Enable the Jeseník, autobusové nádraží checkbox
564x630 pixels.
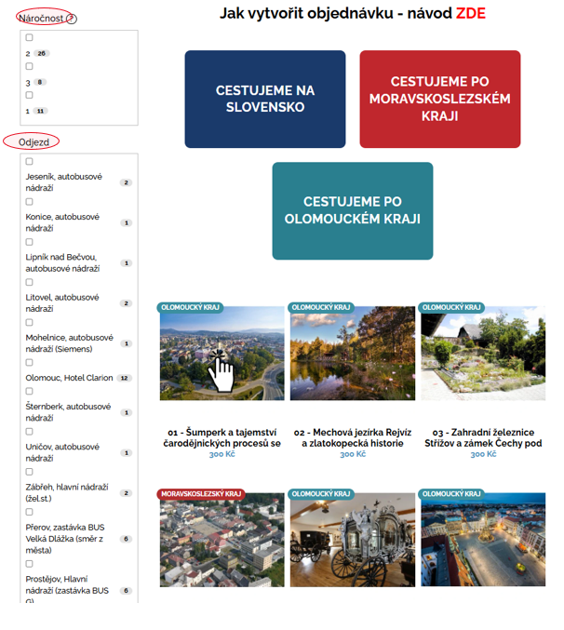(30, 162)
